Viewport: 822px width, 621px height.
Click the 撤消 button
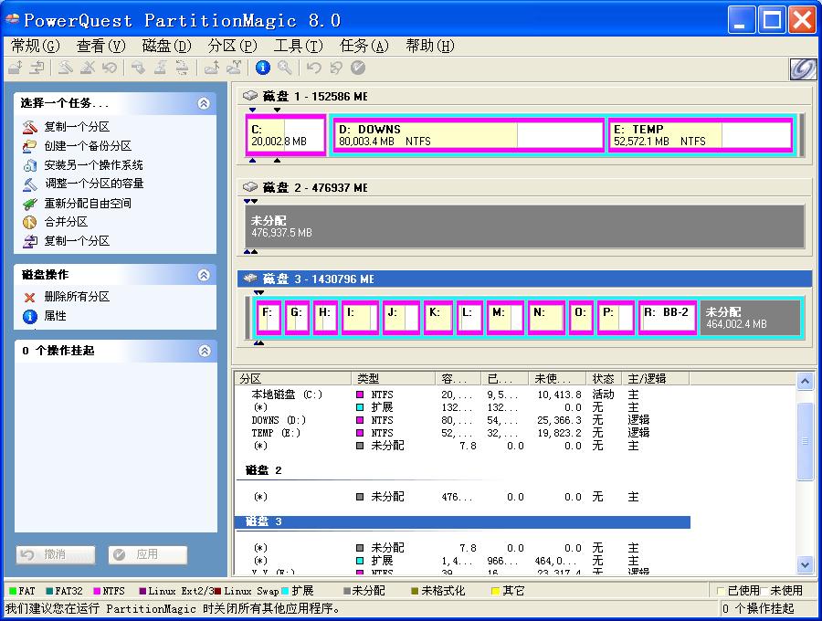pos(56,554)
